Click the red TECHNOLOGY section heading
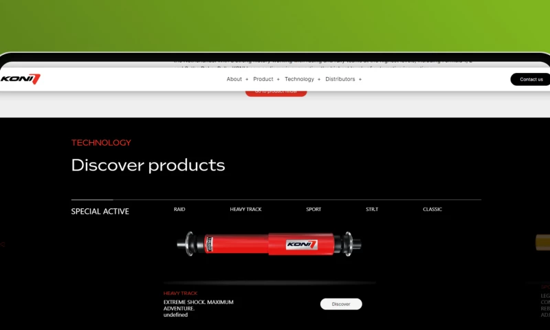Viewport: 550px width, 330px height. (101, 143)
